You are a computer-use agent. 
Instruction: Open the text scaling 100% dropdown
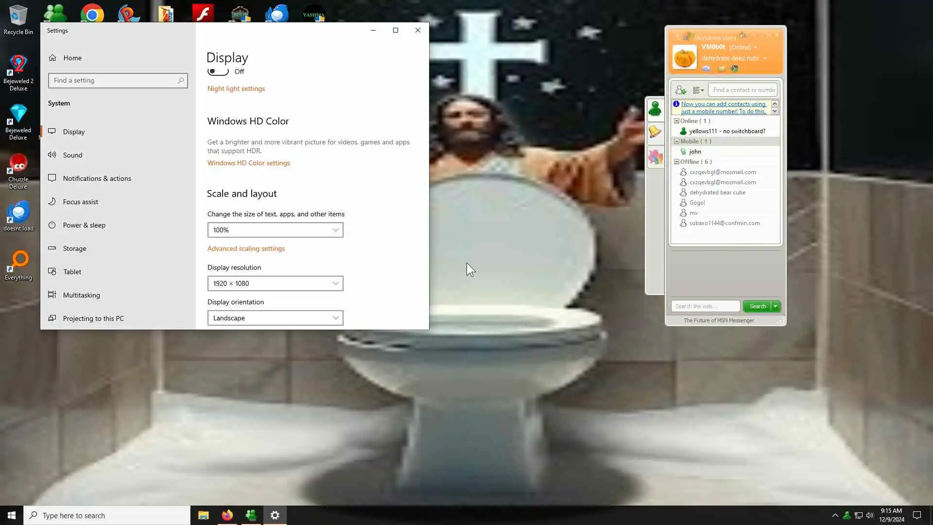[275, 230]
